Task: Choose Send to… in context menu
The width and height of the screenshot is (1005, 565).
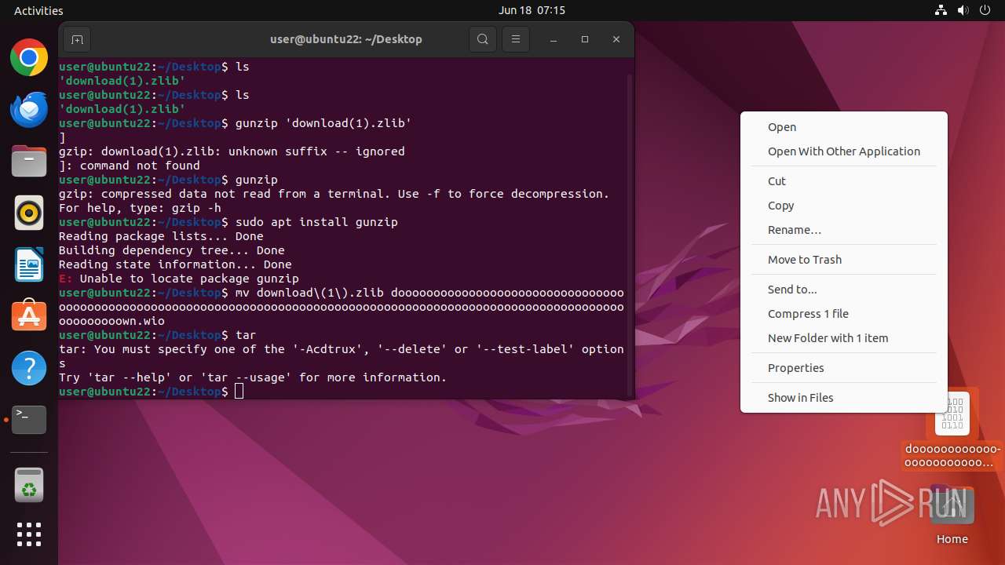Action: (844, 290)
